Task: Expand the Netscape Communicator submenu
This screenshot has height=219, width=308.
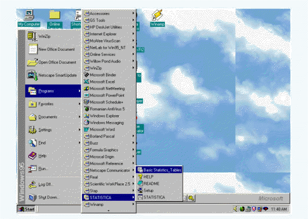Action: (x=109, y=170)
